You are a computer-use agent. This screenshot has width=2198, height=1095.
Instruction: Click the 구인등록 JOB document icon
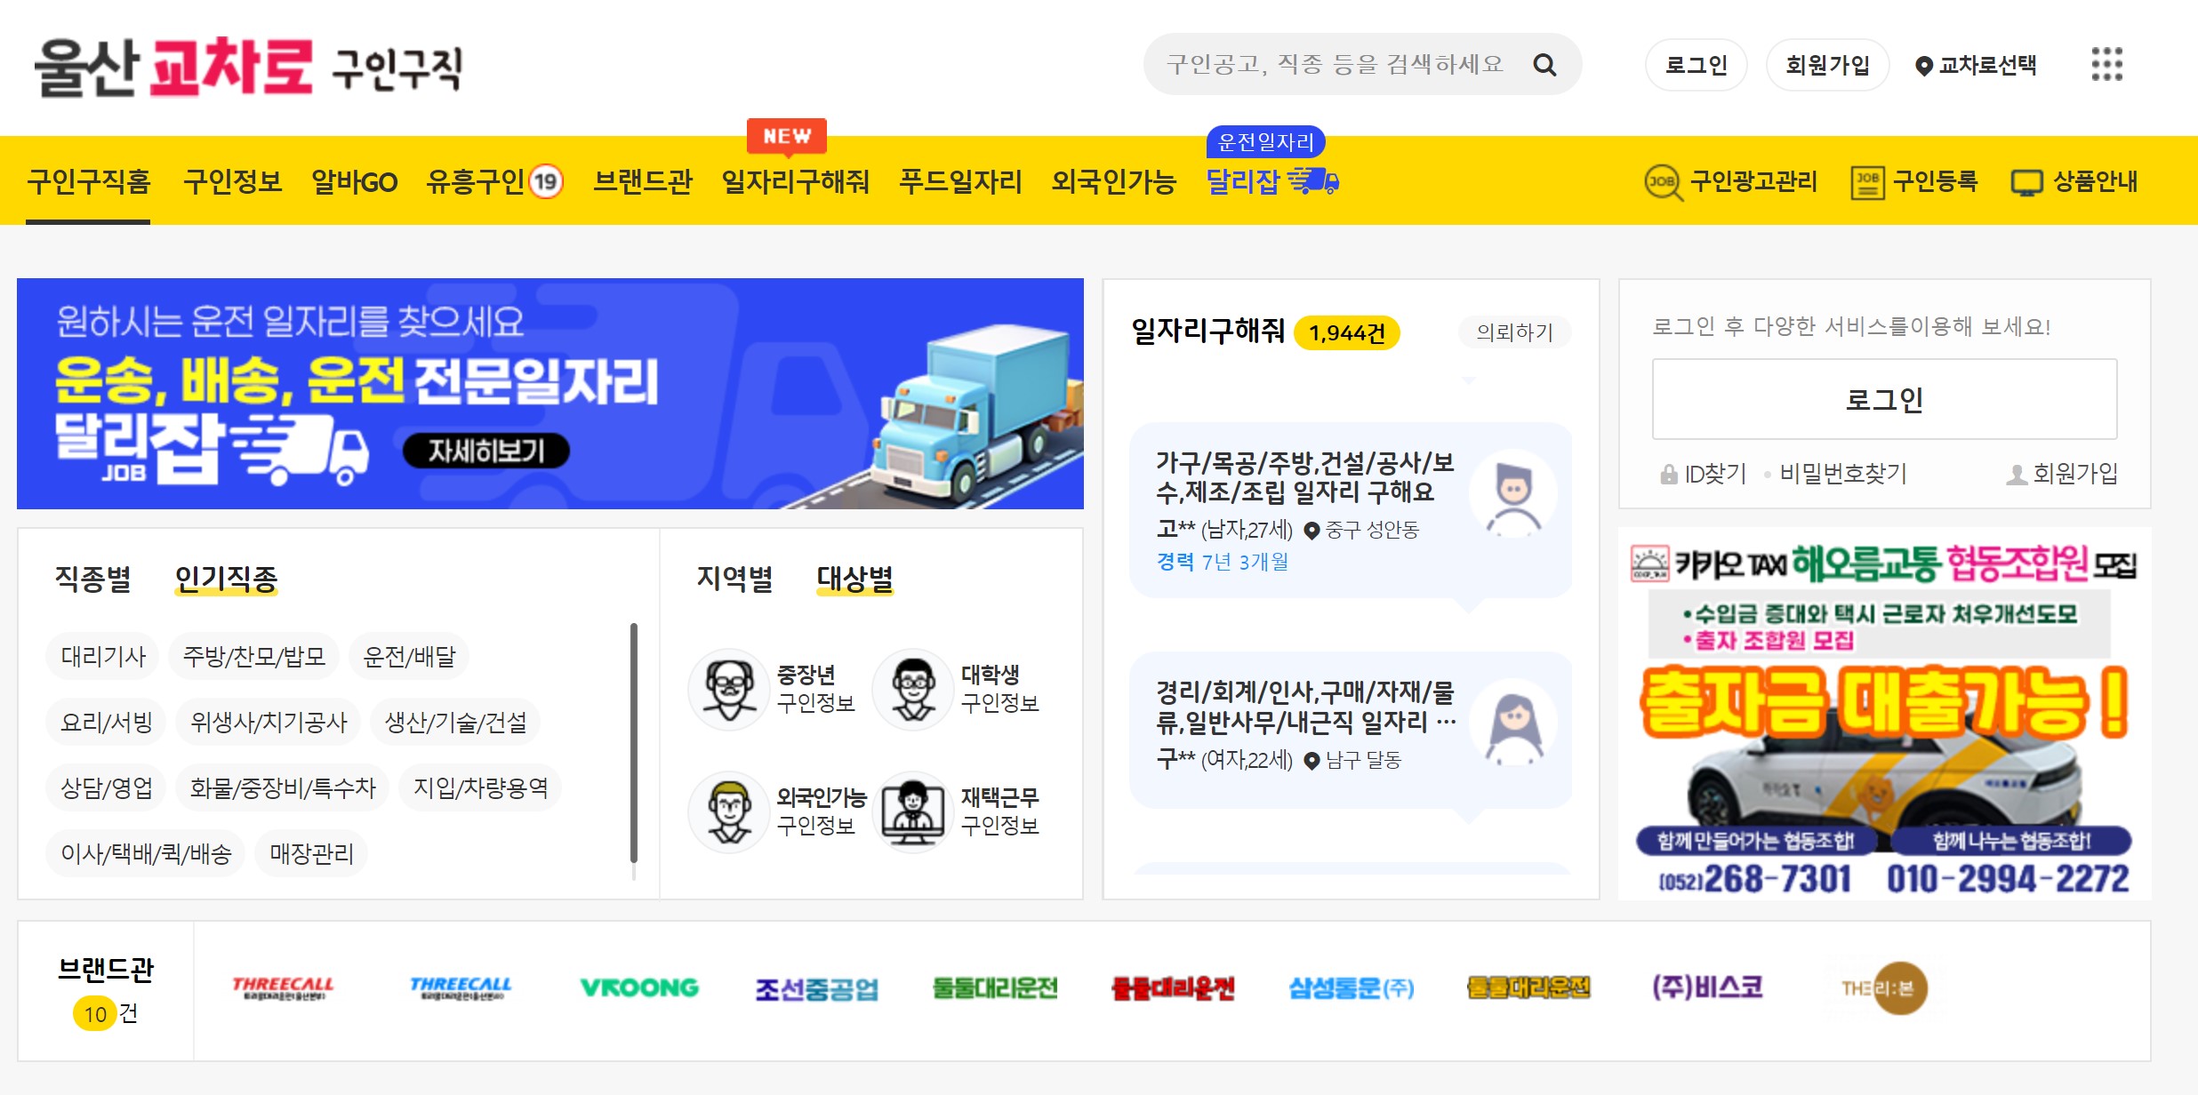tap(1866, 182)
